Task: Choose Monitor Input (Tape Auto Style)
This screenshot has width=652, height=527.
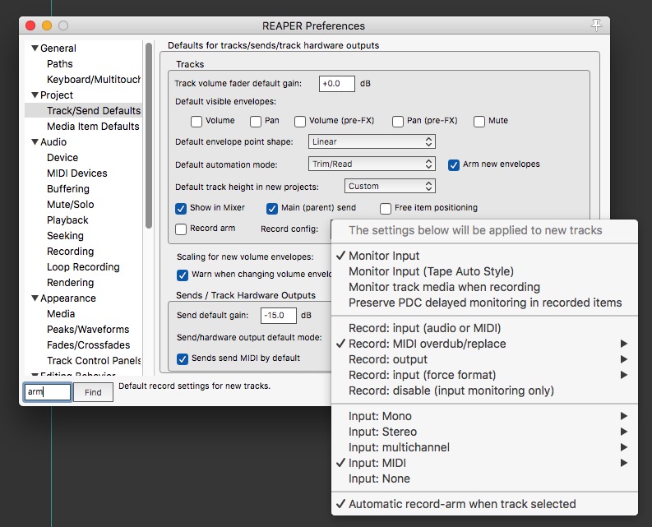Action: click(x=431, y=271)
